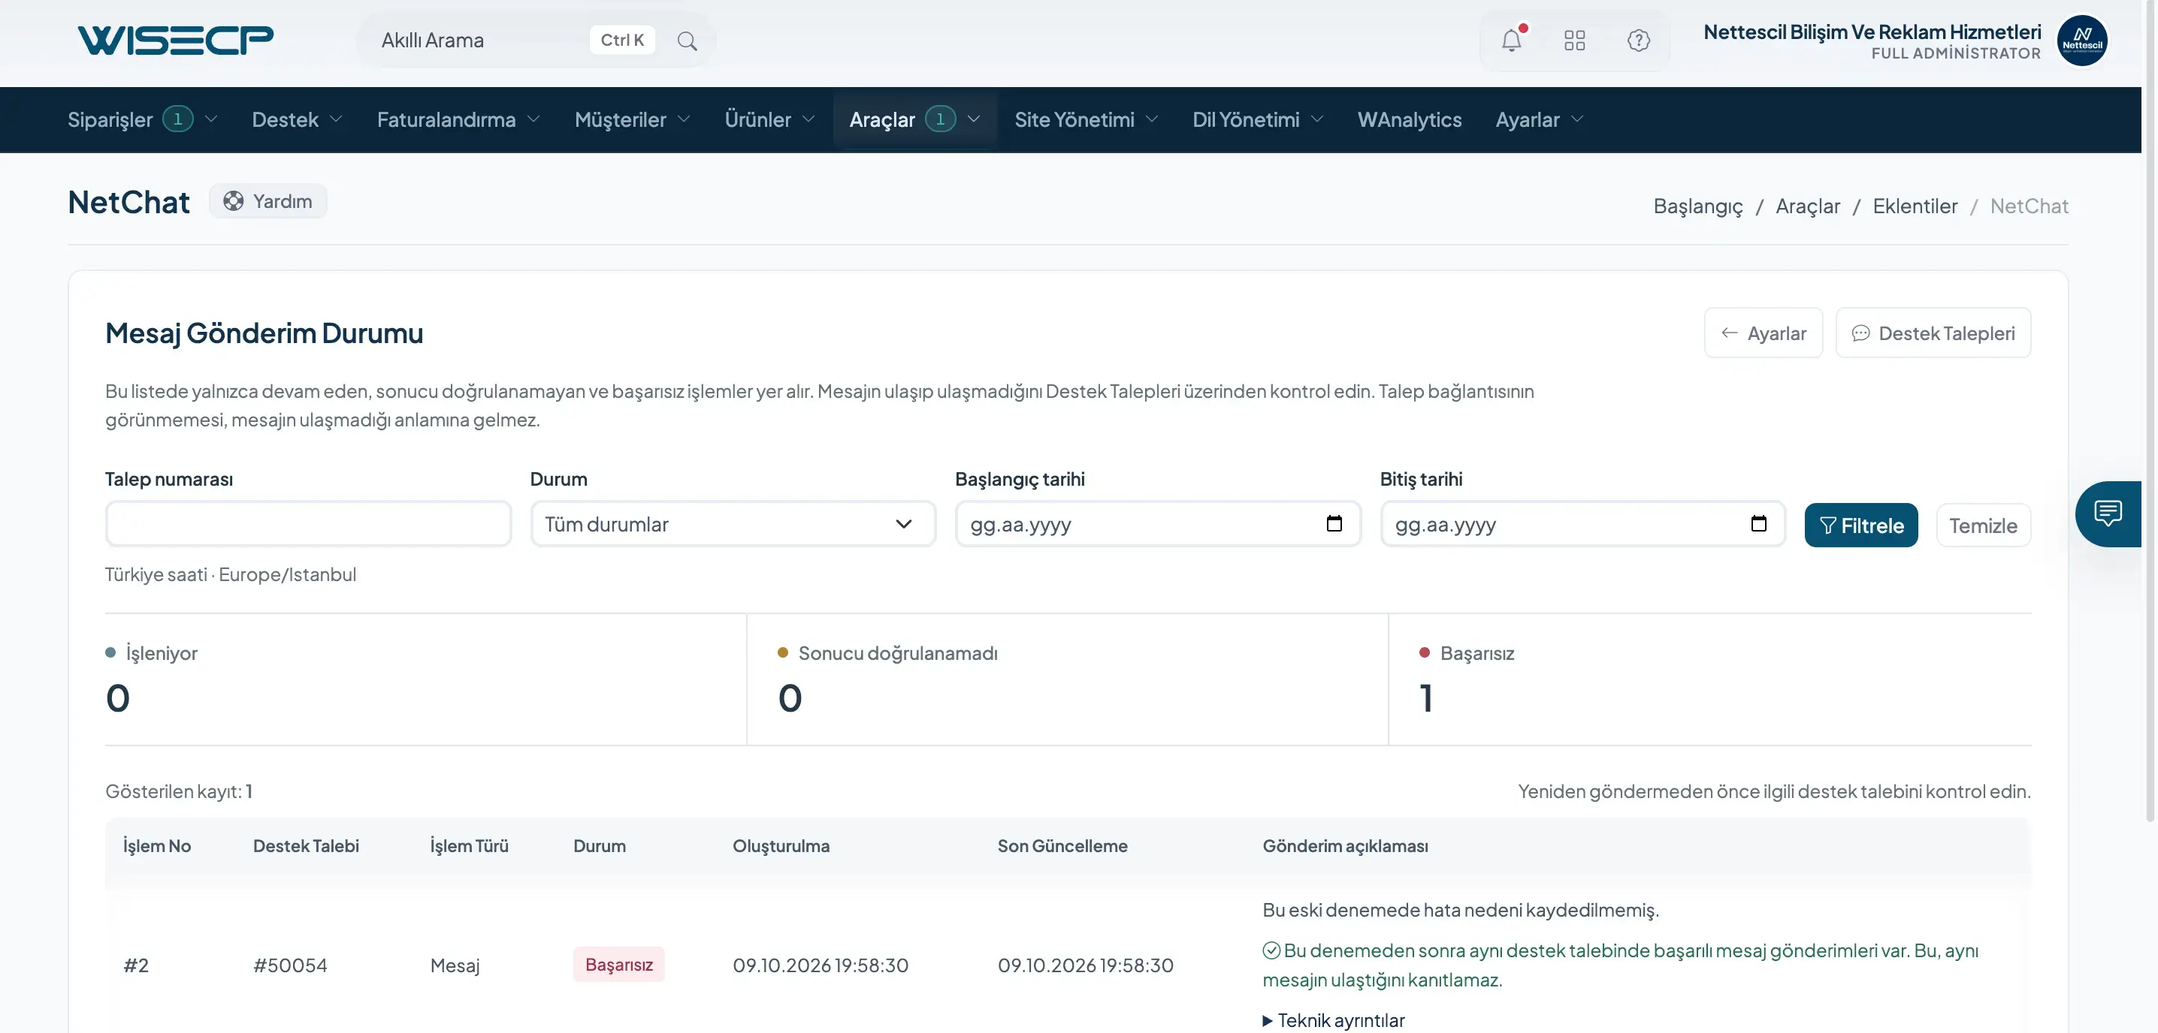The height and width of the screenshot is (1033, 2158).
Task: Click the help question mark icon
Action: pyautogui.click(x=1638, y=41)
